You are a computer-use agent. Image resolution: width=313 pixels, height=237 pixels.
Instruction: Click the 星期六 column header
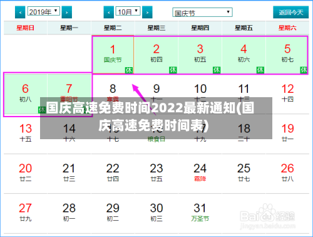click(x=287, y=28)
